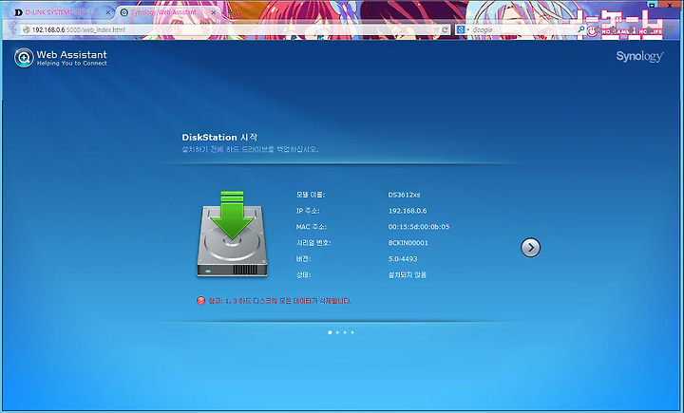Click the search magnifier icon
This screenshot has width=684, height=413.
click(x=581, y=29)
